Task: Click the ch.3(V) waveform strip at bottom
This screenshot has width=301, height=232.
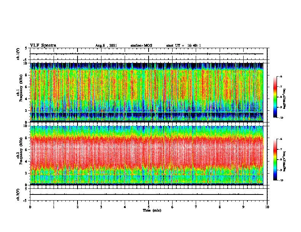Action: point(149,194)
